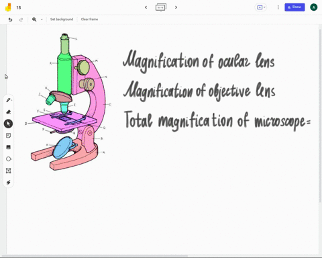Go to the next frame
The image size is (322, 258).
[x=176, y=7]
